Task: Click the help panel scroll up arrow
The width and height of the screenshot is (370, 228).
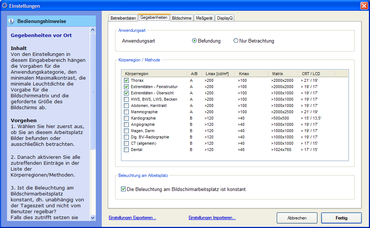Action: coord(93,30)
